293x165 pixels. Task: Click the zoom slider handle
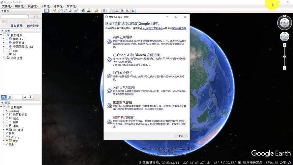[284, 56]
